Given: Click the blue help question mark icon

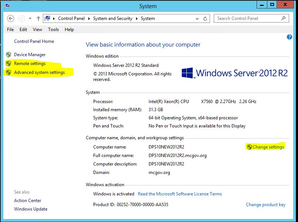Looking at the screenshot, I should coord(289,37).
